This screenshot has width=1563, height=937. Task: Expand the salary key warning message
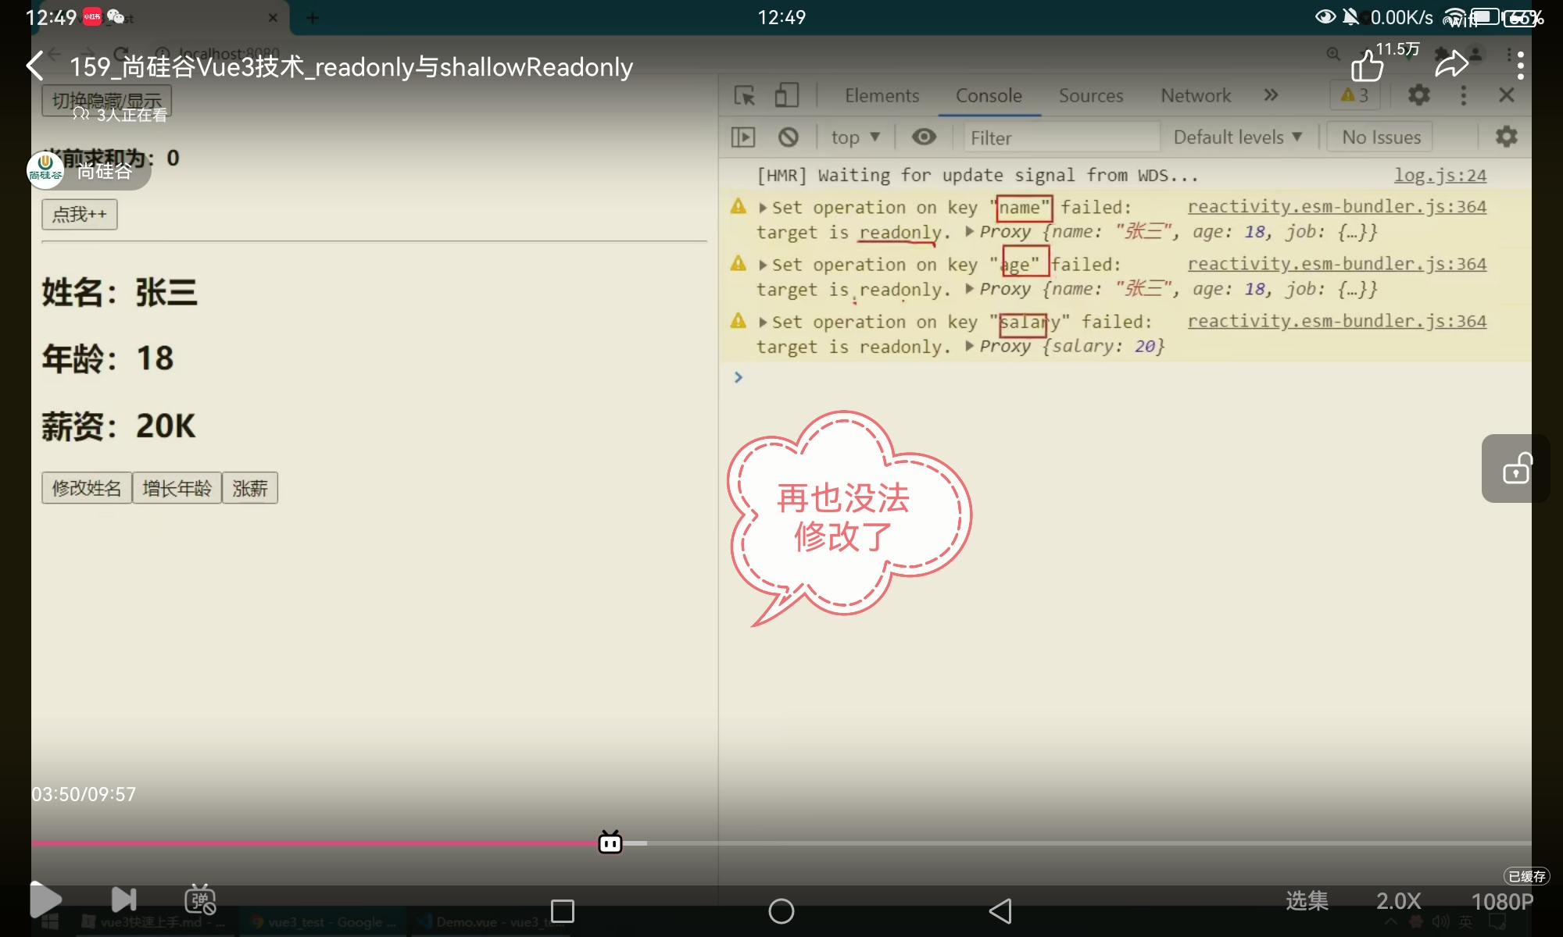[x=763, y=322]
